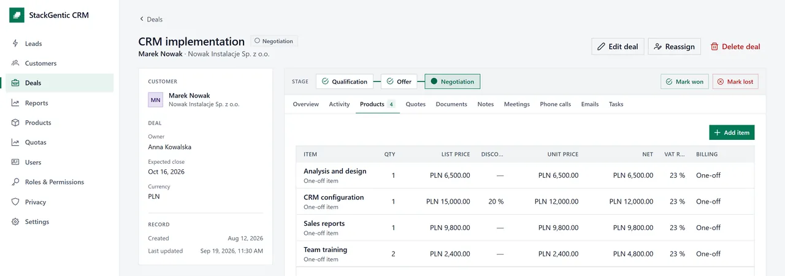785x276 pixels.
Task: Open Leads in the sidebar
Action: [x=59, y=44]
